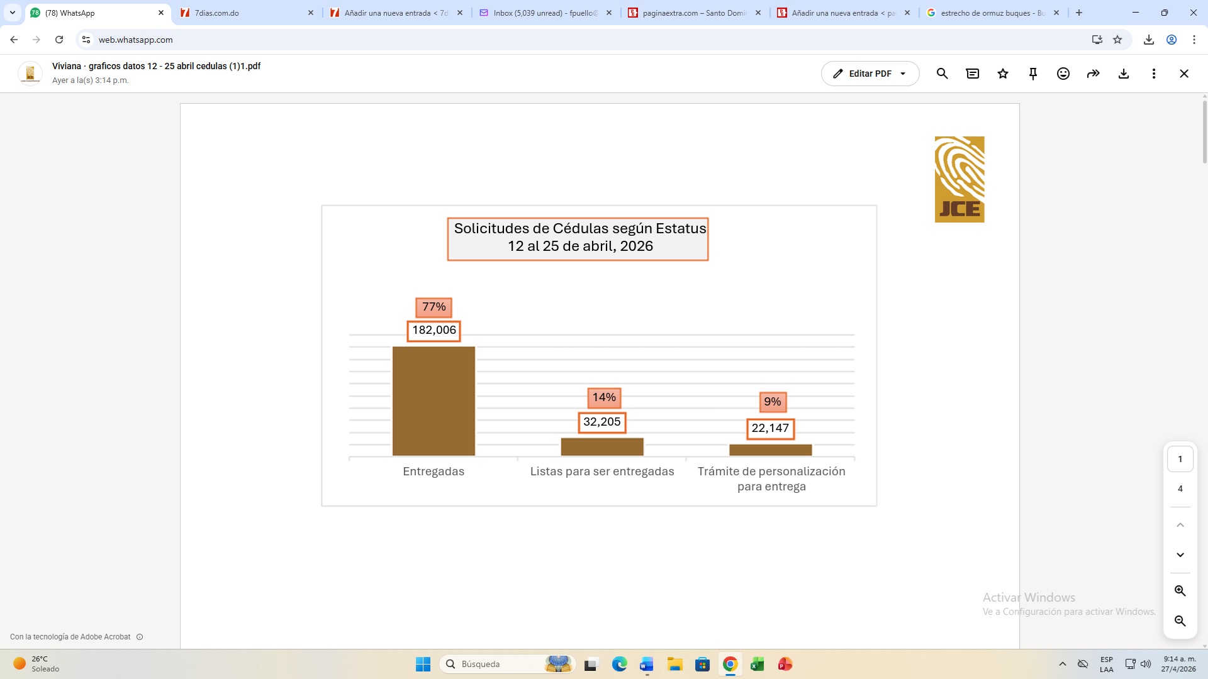The height and width of the screenshot is (679, 1208).
Task: Click the current page number box
Action: point(1180,459)
